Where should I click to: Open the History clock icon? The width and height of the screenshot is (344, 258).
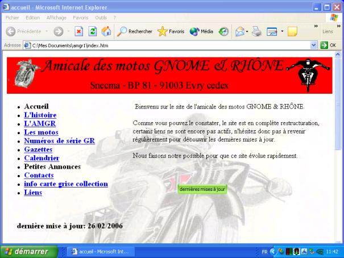coord(223,32)
